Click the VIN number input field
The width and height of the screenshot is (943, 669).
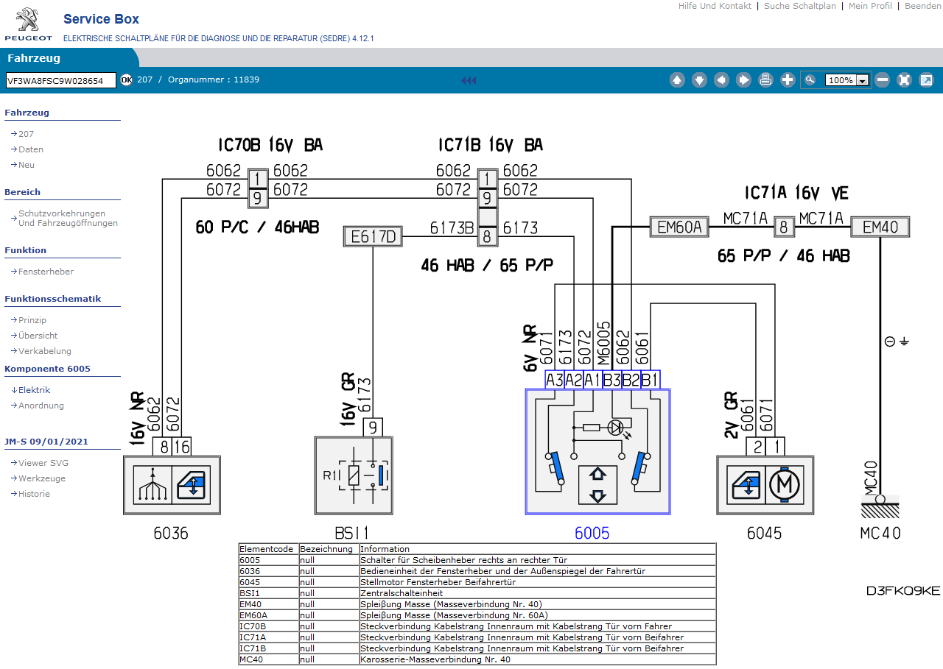(x=60, y=80)
